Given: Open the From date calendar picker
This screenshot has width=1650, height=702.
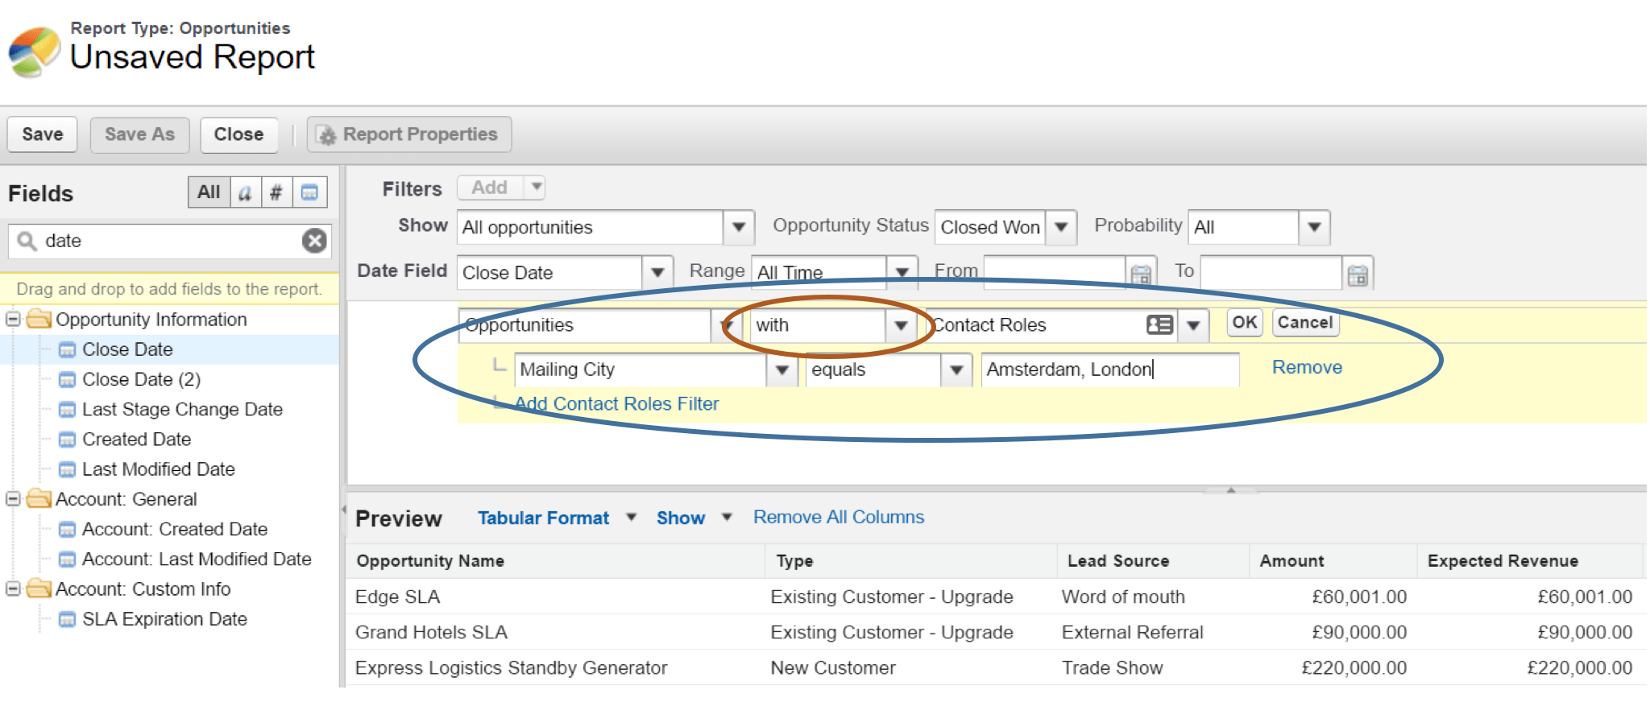Looking at the screenshot, I should point(1140,274).
